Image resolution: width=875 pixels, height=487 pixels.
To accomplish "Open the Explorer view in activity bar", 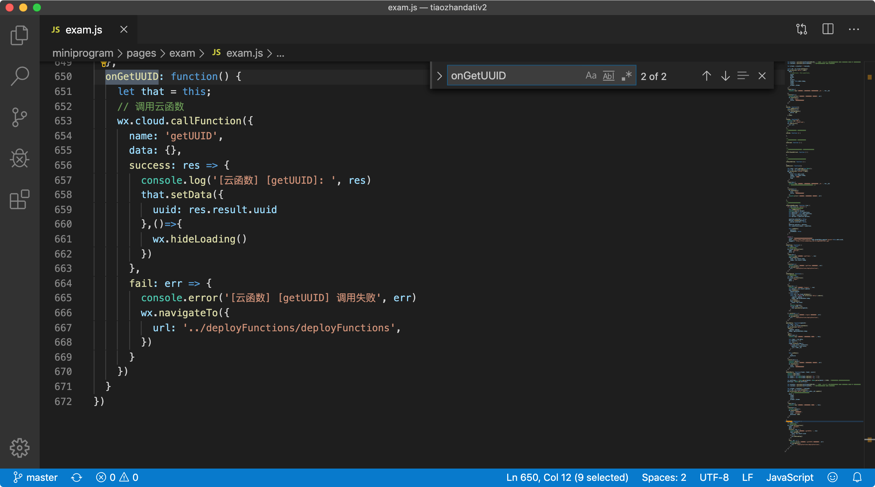I will 19,35.
